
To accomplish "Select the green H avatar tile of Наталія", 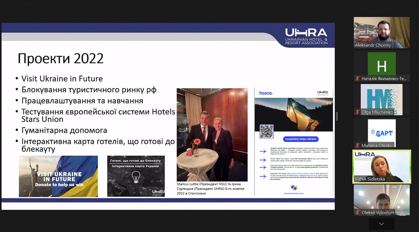I will 381,66.
